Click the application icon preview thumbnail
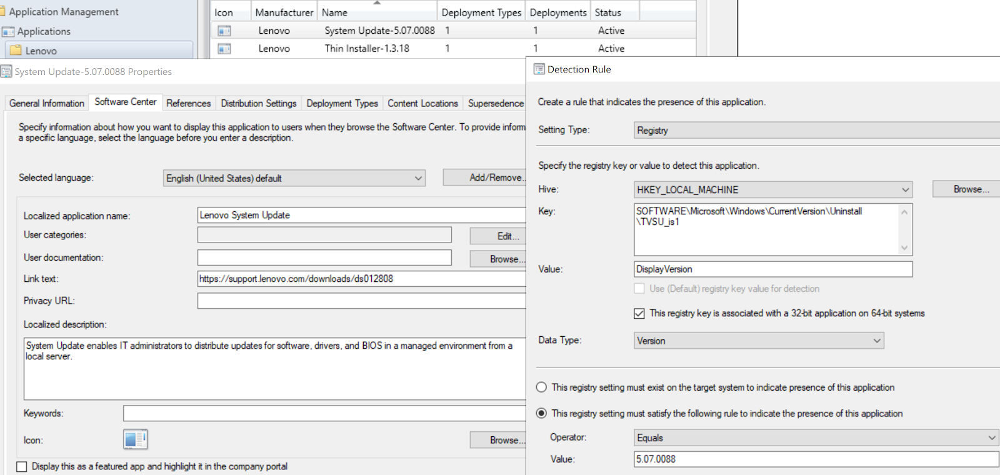 click(x=135, y=439)
